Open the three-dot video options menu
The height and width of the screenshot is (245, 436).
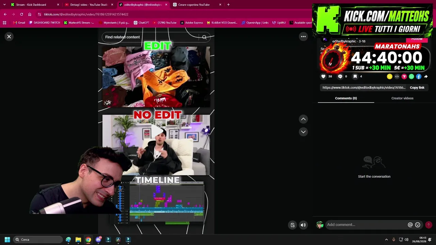point(303,36)
